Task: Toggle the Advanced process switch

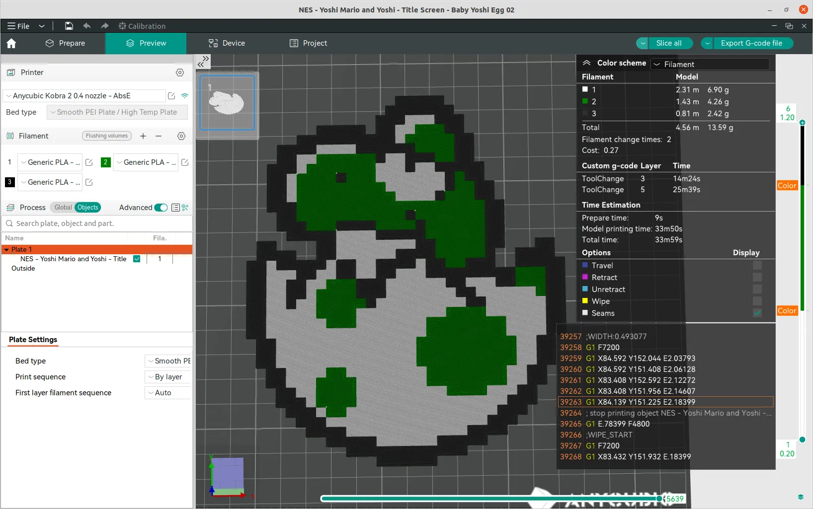Action: tap(160, 208)
